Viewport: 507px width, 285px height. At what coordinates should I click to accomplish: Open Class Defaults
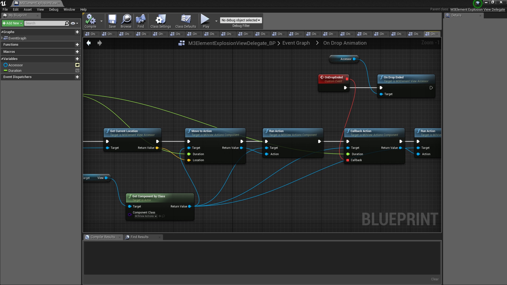(186, 21)
